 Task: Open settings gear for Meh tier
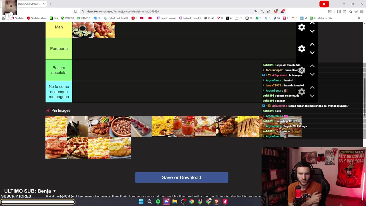coord(302,27)
